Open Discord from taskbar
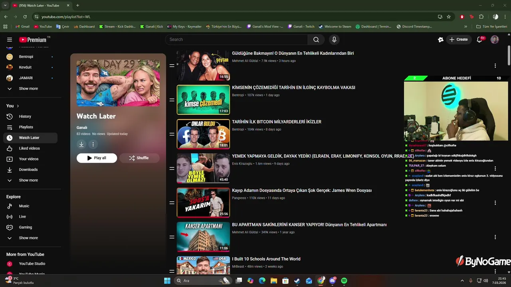This screenshot has width=511, height=287. 333,281
